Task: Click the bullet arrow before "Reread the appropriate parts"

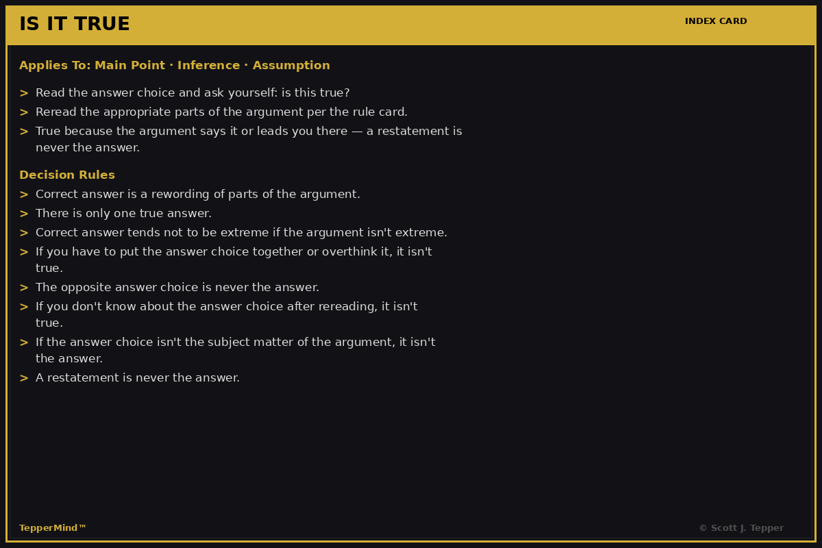Action: pyautogui.click(x=24, y=112)
